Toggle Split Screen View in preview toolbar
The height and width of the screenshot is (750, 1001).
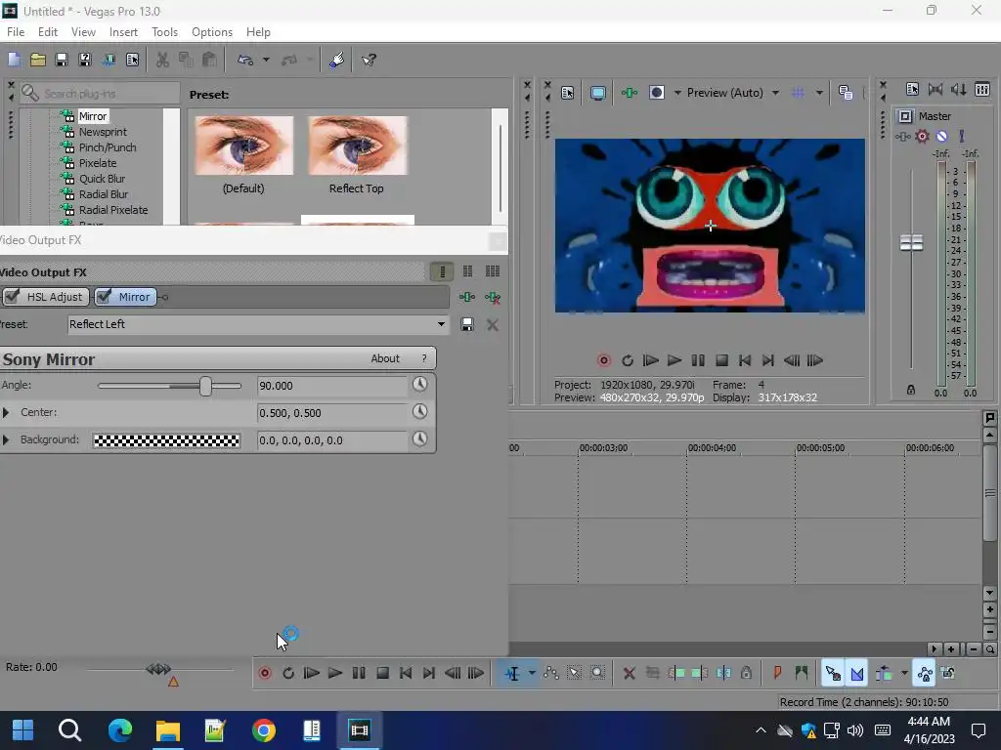click(656, 93)
